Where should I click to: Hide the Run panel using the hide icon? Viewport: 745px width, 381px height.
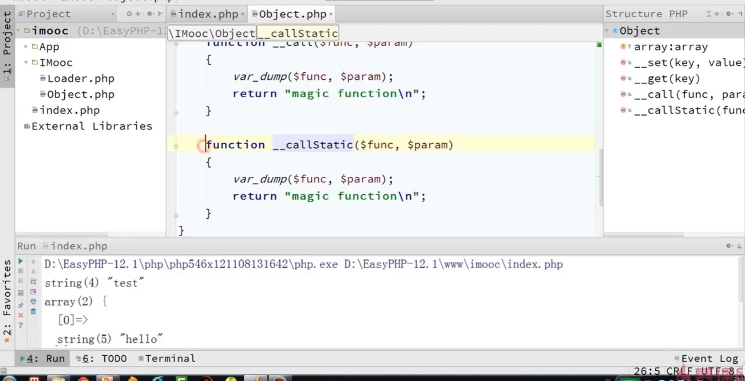point(739,246)
